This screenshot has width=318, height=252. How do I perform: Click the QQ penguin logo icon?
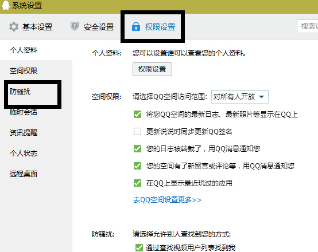point(5,5)
